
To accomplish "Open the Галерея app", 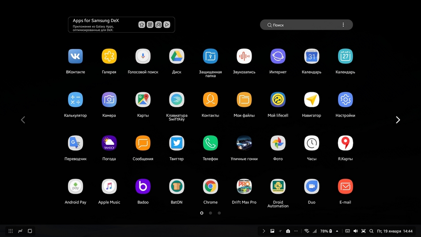I will pyautogui.click(x=109, y=56).
